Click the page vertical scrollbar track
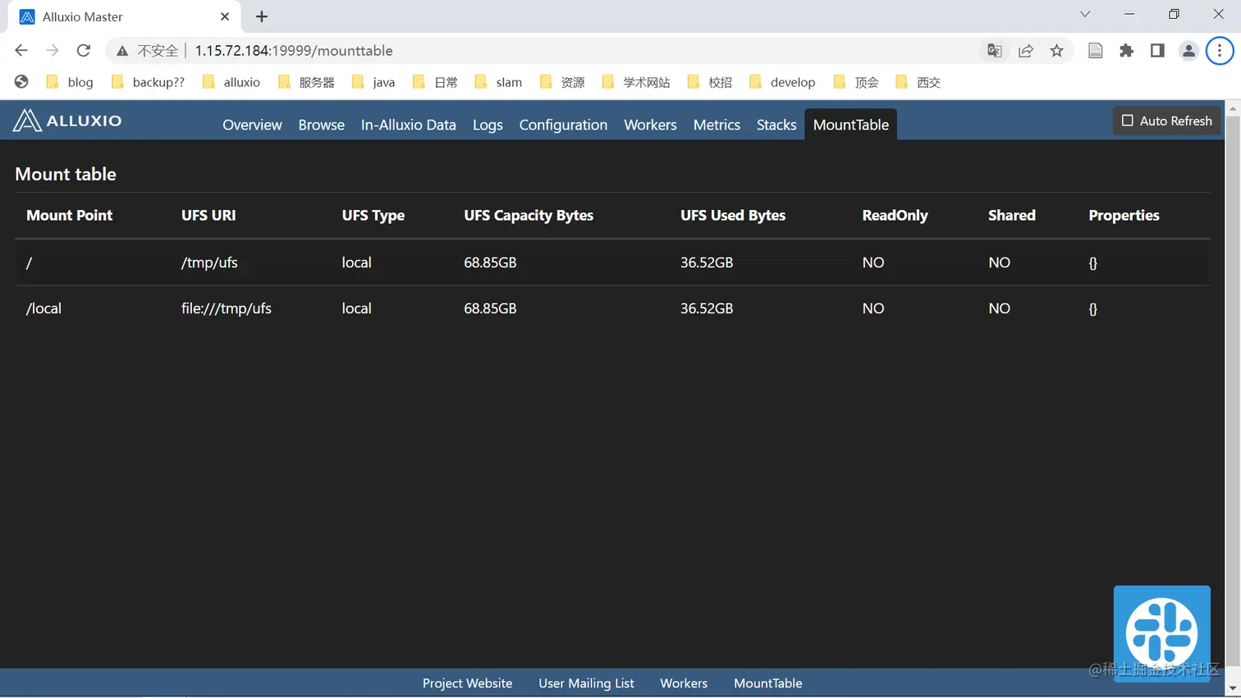This screenshot has height=698, width=1241. [x=1233, y=398]
